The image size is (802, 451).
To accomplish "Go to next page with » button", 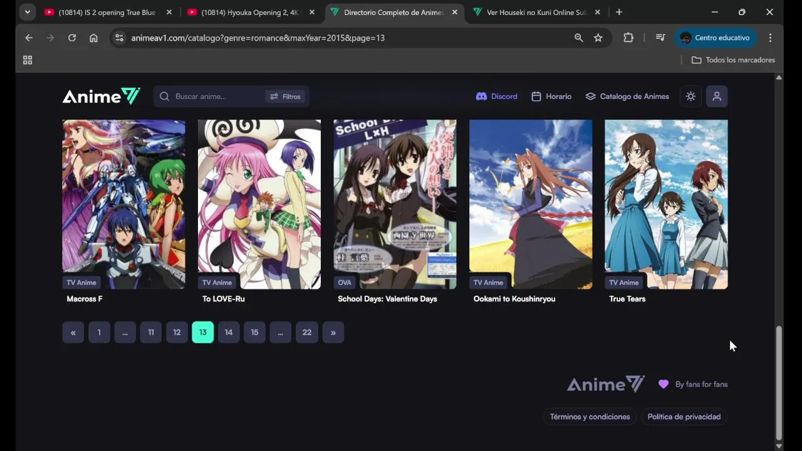I will pyautogui.click(x=333, y=333).
